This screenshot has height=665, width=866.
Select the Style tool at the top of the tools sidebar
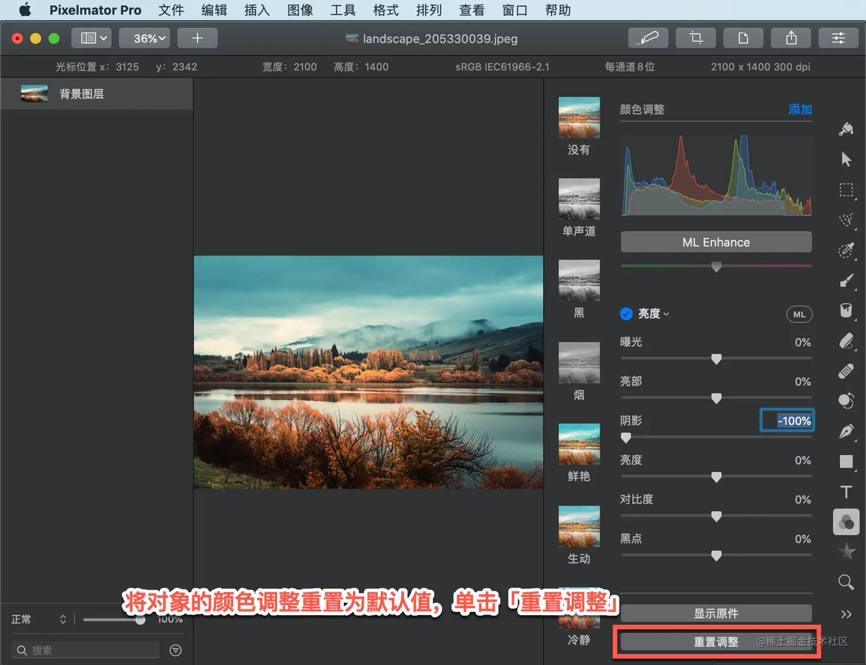(846, 129)
